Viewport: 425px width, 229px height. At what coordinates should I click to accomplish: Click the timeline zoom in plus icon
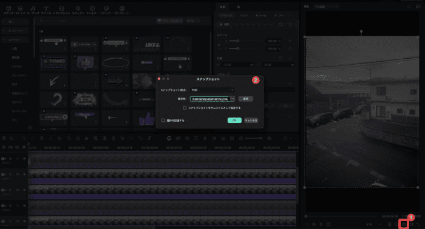pos(269,138)
